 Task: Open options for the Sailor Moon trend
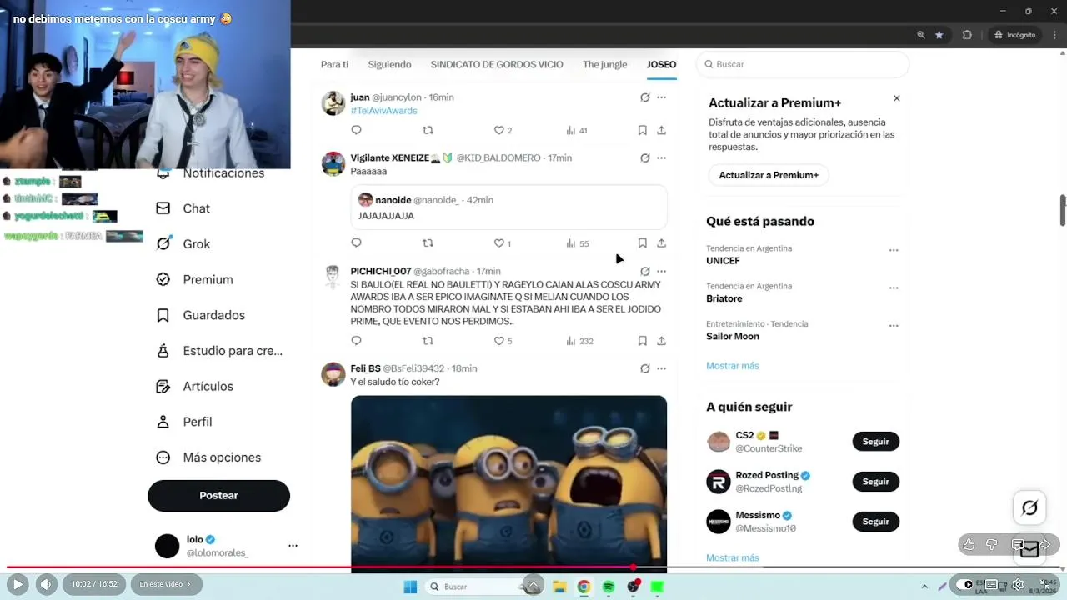(x=894, y=326)
